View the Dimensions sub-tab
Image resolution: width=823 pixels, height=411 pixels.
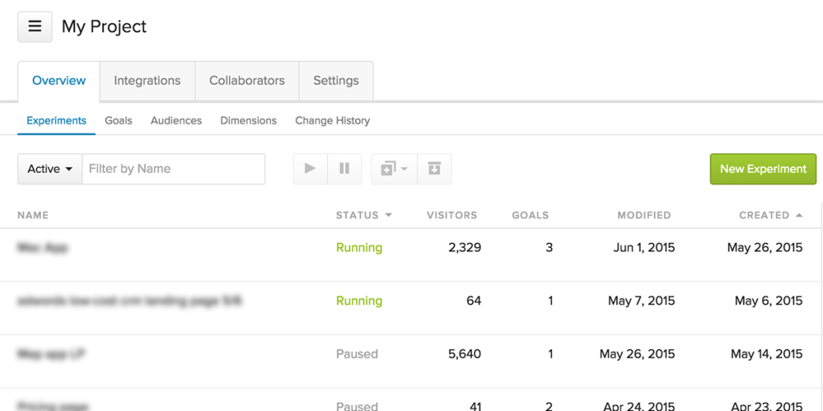(248, 120)
